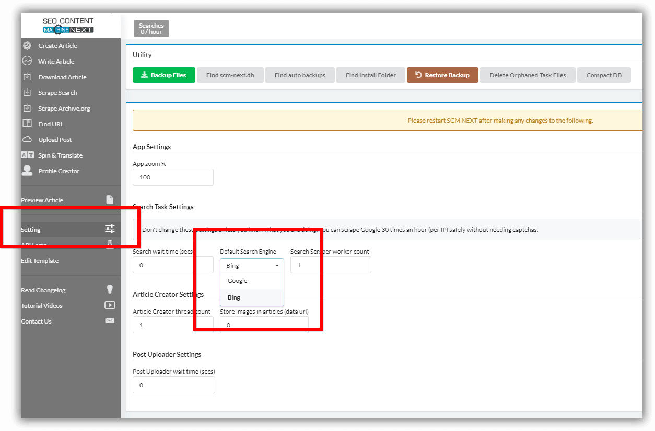Viewport: 655px width, 431px height.
Task: Choose Bing in the dropdown list
Action: (234, 297)
